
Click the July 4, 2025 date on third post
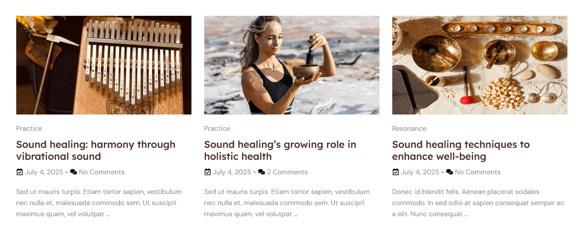420,172
